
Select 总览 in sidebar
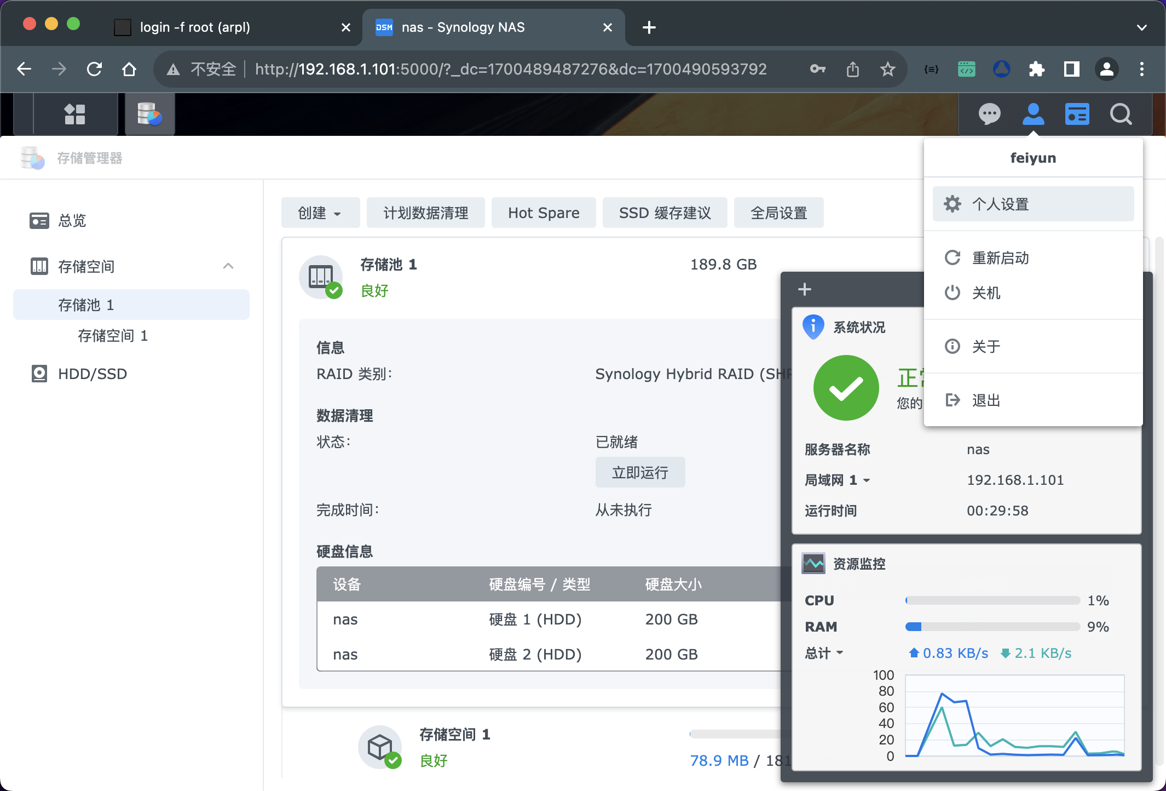pos(131,220)
